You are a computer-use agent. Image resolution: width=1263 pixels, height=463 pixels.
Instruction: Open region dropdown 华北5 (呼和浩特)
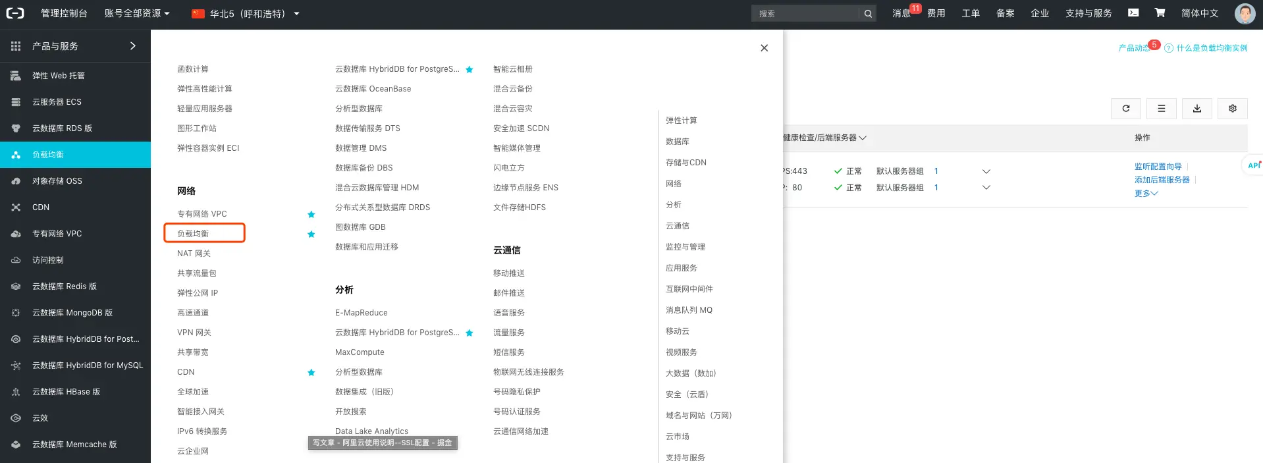click(246, 13)
